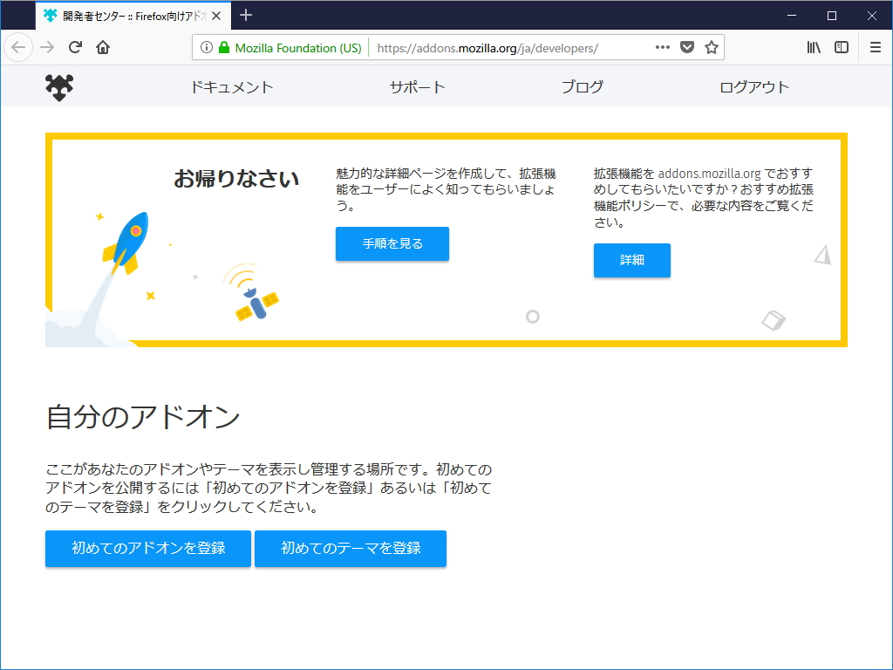Toggle the sidebar view

coord(840,47)
